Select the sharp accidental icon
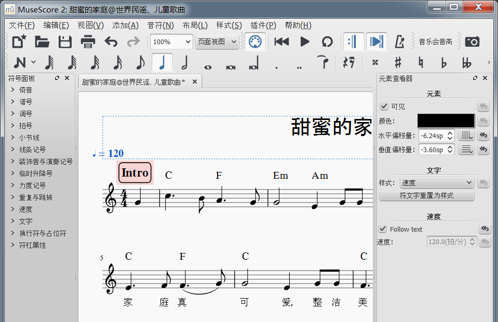 [398, 63]
